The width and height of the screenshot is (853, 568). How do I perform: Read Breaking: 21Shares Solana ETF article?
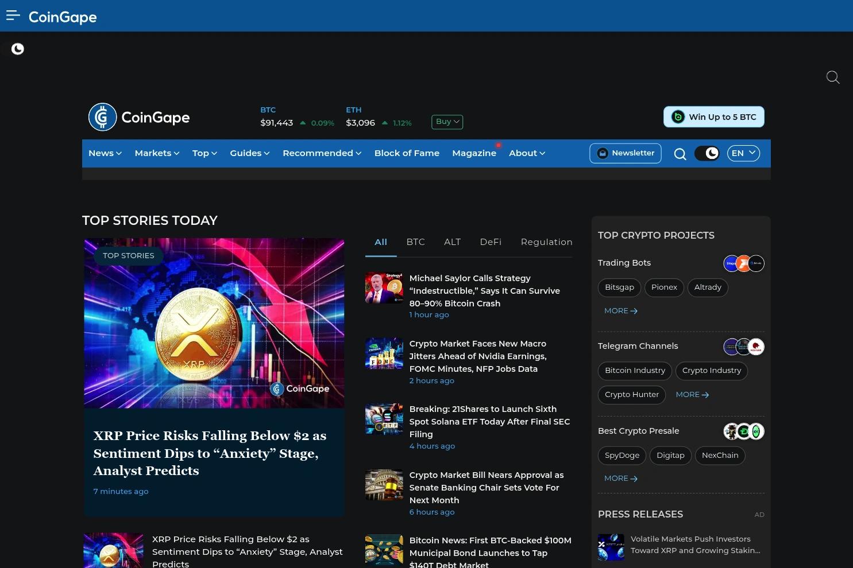[490, 422]
